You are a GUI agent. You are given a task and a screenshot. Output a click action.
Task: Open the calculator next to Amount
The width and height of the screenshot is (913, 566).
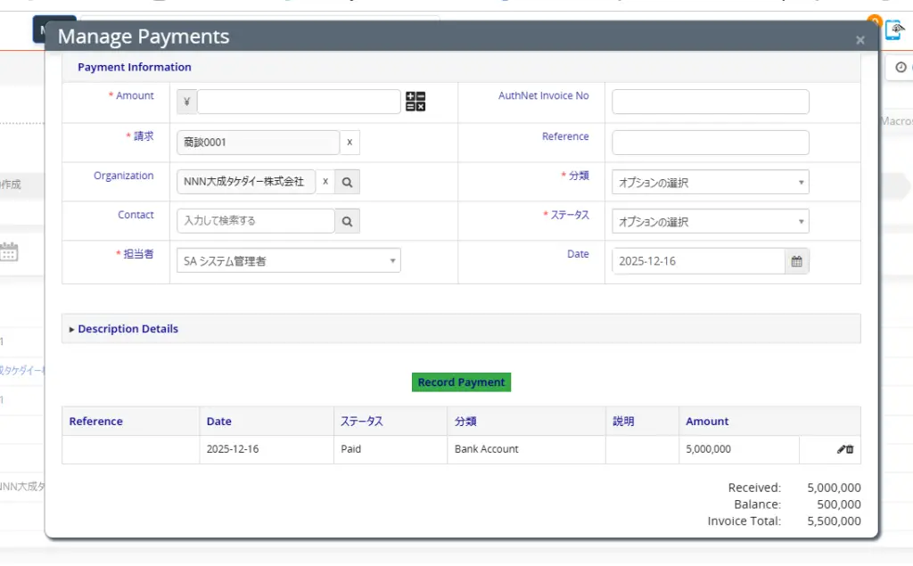(x=415, y=102)
